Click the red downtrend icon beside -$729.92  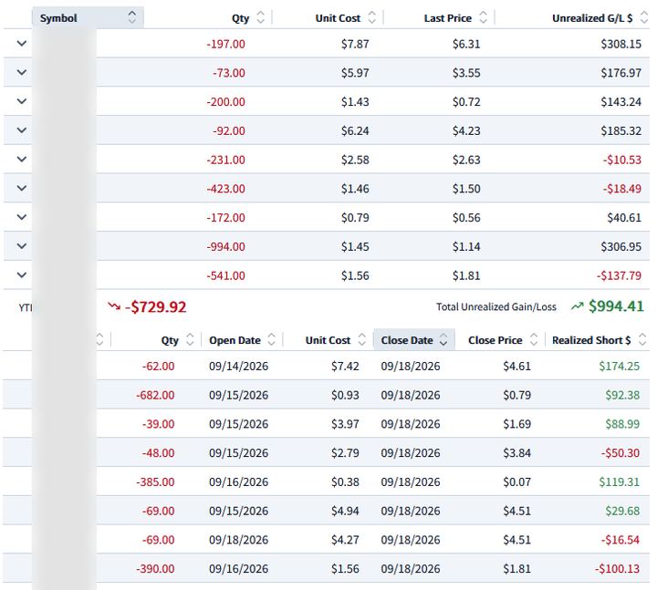pos(114,306)
